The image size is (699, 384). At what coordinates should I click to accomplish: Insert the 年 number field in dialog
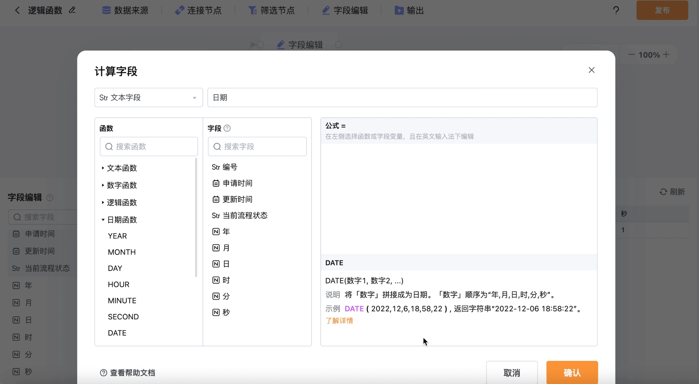coord(221,232)
